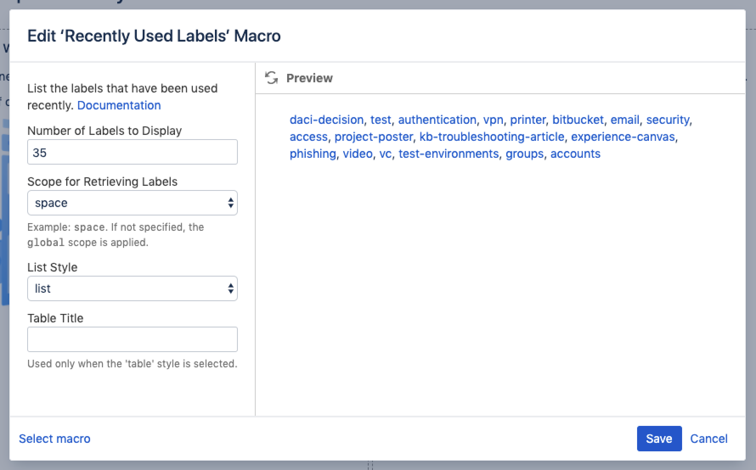Click the Table Title text field

132,339
